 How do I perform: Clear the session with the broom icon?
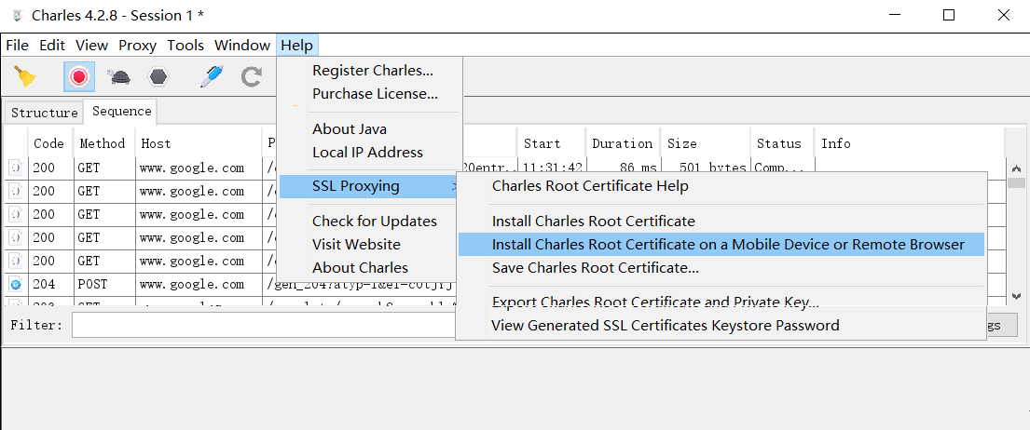tap(25, 76)
